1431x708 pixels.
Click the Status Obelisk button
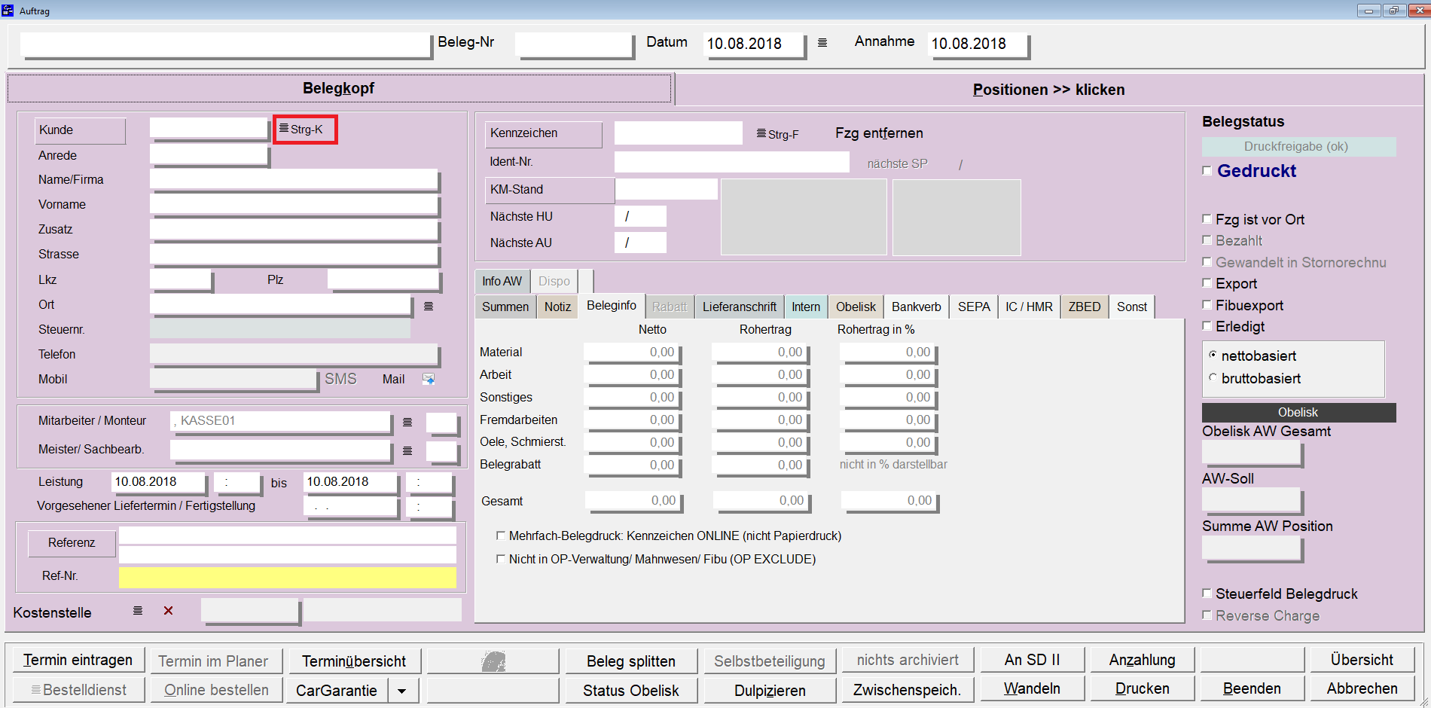tap(631, 690)
